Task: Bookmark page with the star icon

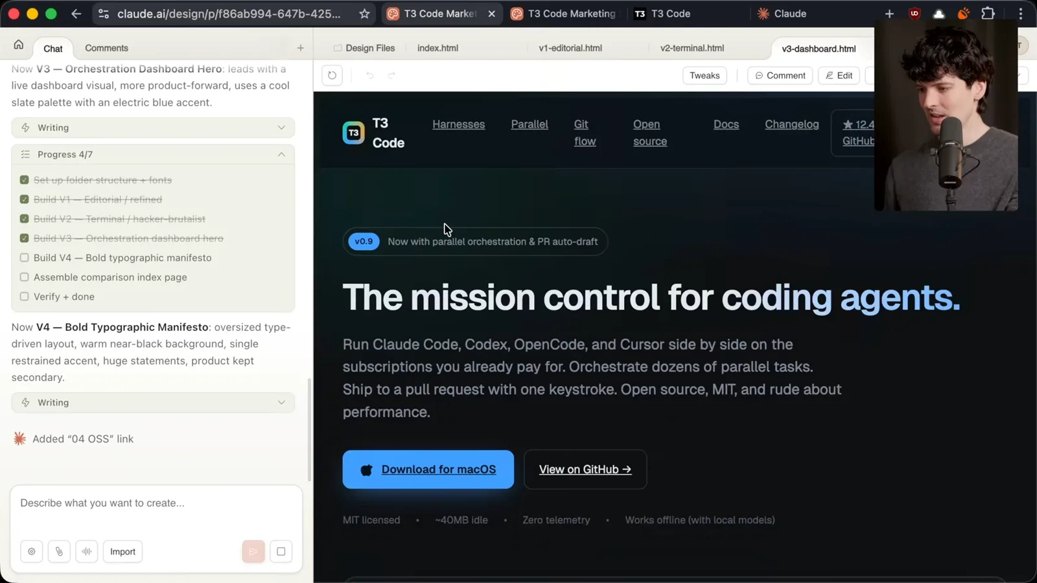Action: 364,14
